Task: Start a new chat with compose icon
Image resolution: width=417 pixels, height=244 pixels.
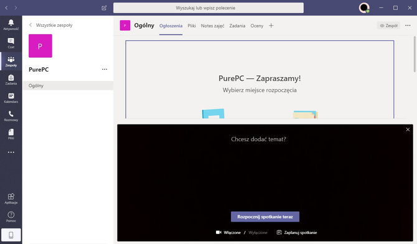Action: [104, 8]
